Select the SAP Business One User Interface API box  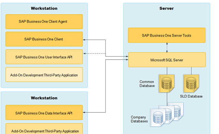tap(44, 57)
